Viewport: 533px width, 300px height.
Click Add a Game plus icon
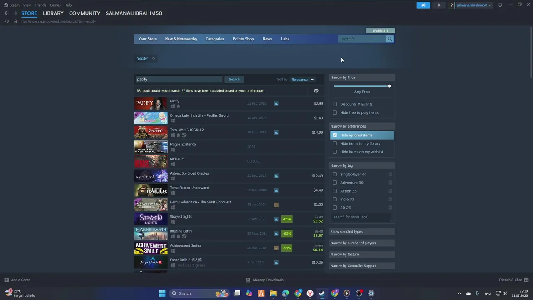click(6, 280)
